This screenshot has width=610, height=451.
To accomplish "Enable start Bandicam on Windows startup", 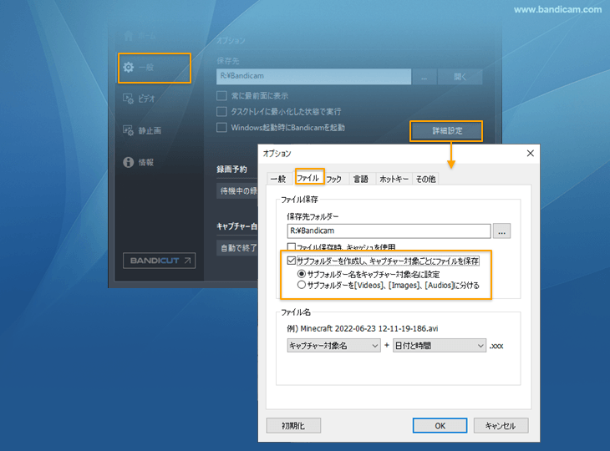I will (221, 128).
